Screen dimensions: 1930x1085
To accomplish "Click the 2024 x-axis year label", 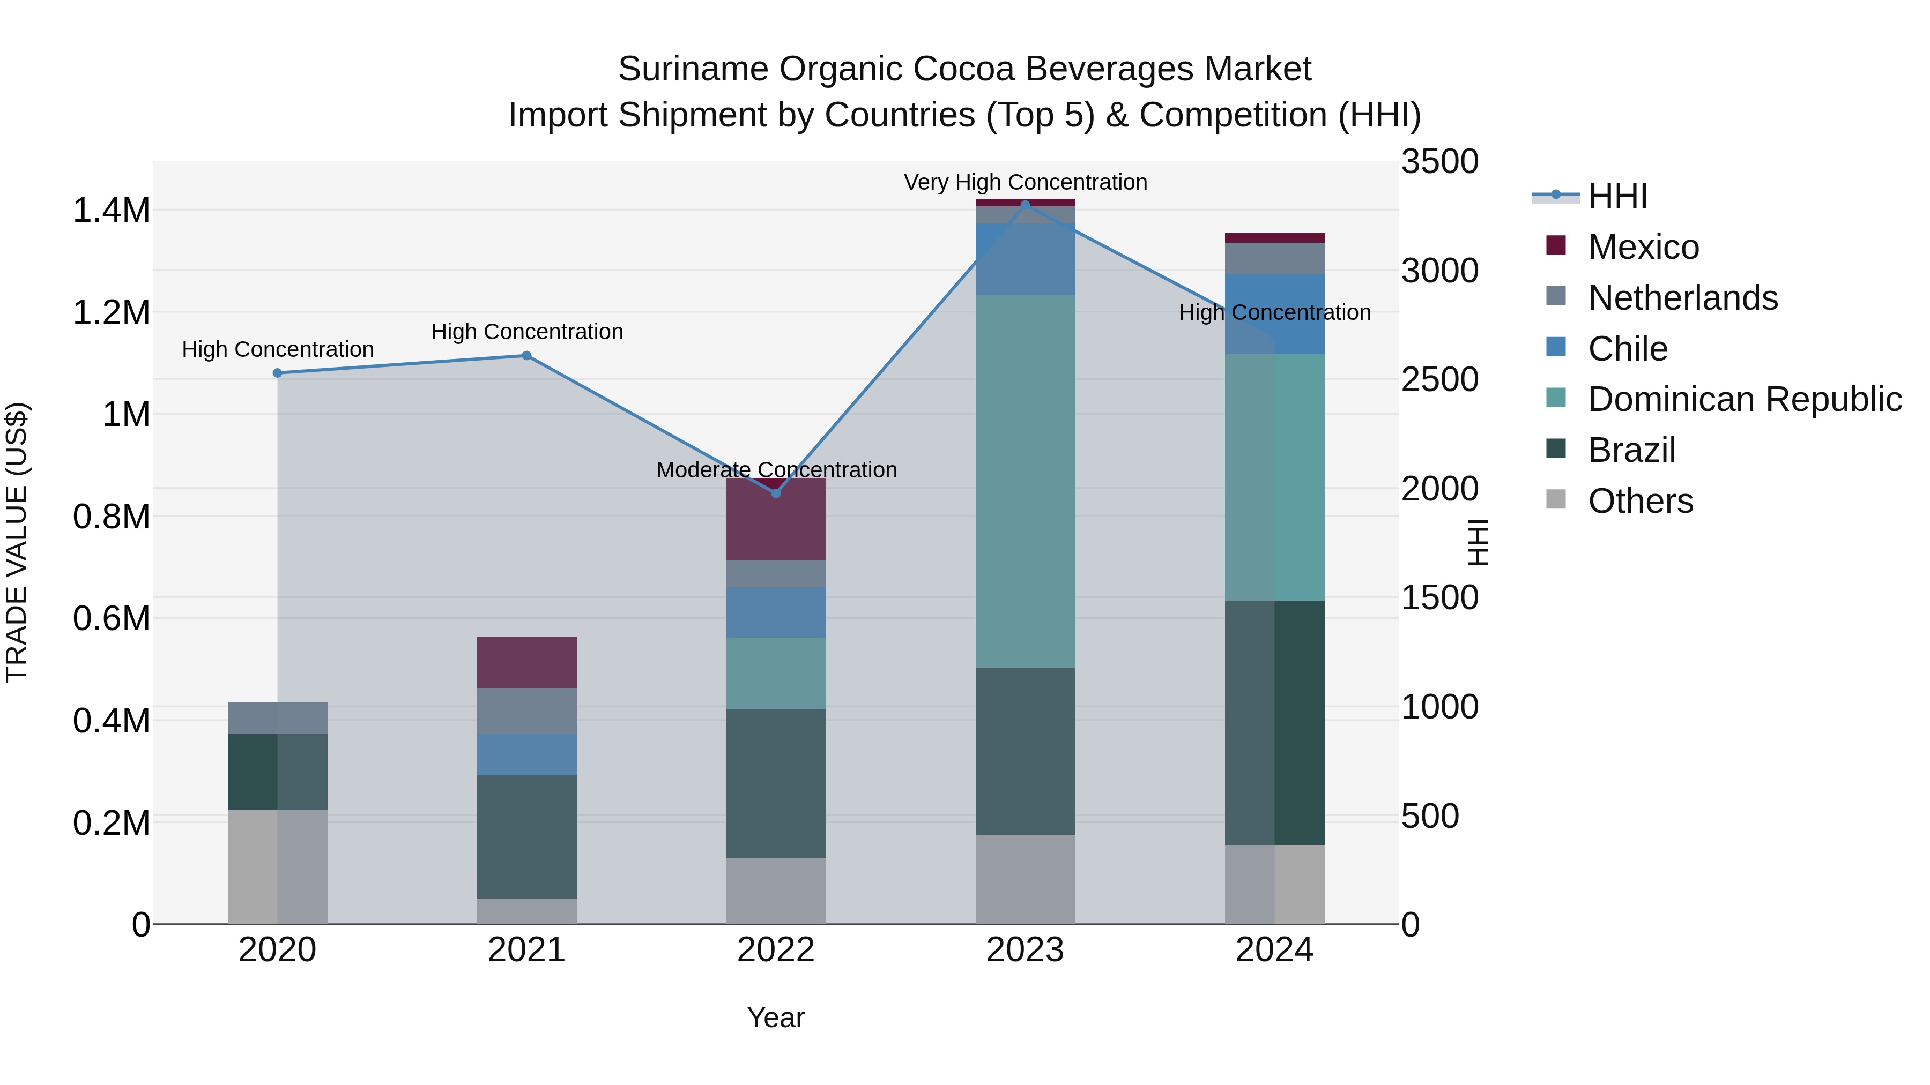I will (1274, 950).
